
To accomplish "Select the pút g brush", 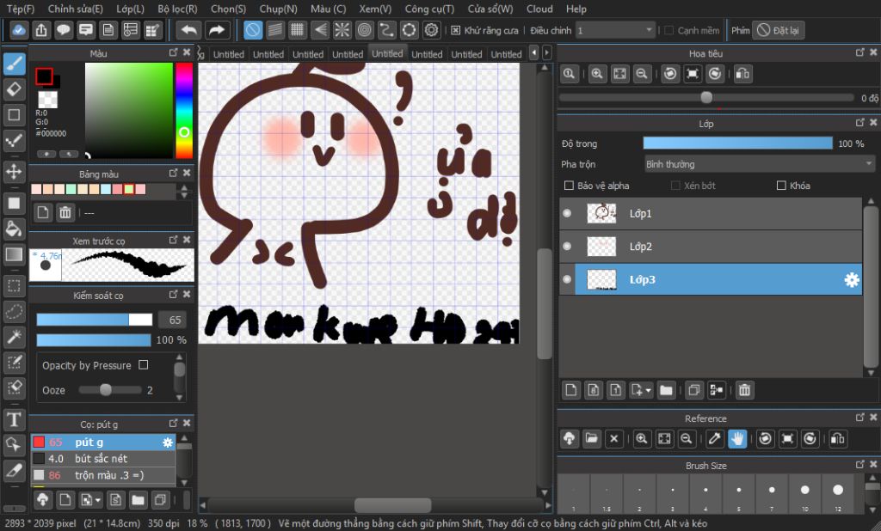I will [103, 442].
